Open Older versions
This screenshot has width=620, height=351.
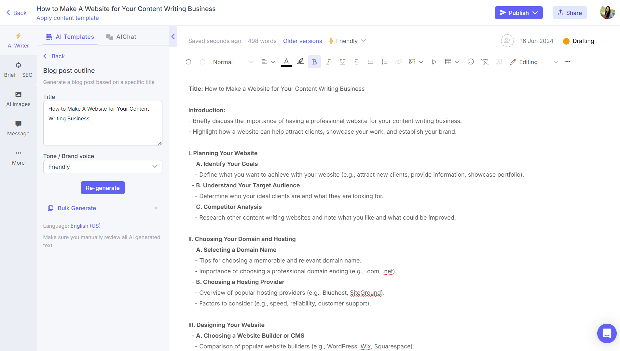[302, 41]
